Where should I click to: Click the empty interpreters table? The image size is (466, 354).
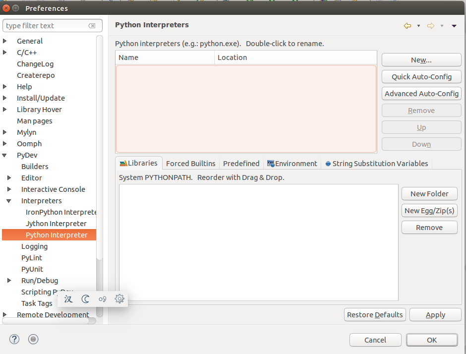pos(246,109)
